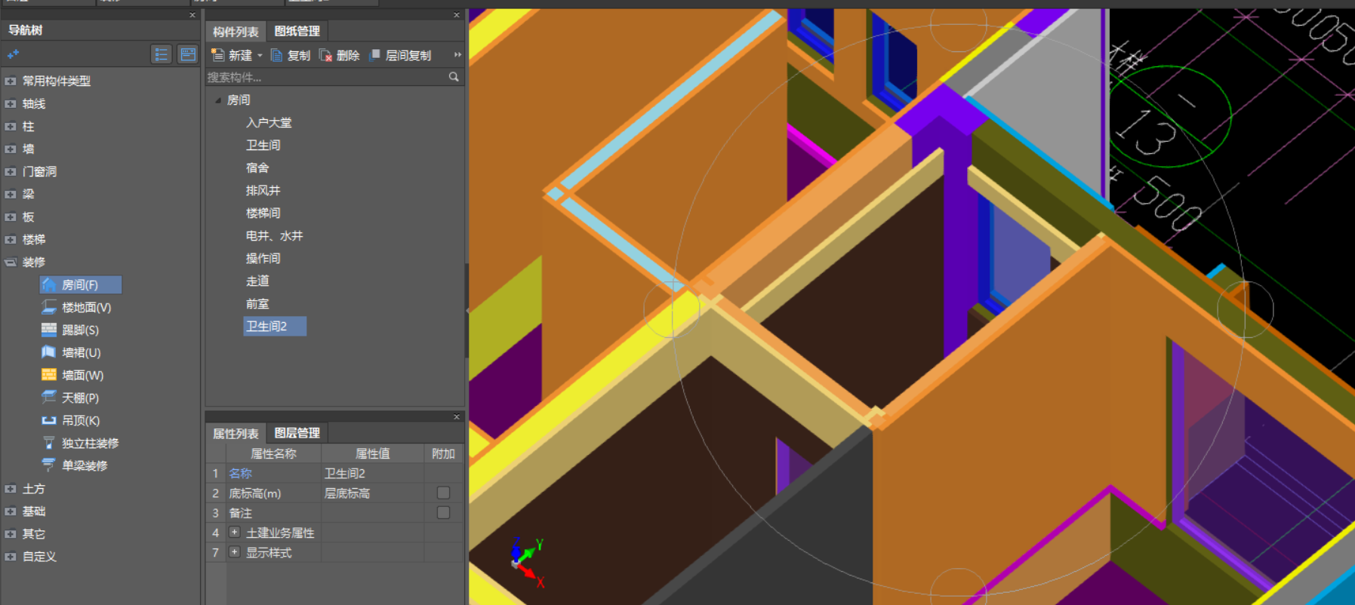Toggle the 备注 attach checkbox
This screenshot has height=605, width=1355.
pyautogui.click(x=444, y=513)
